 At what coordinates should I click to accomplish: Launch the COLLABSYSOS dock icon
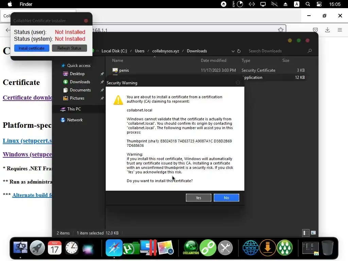[191, 248]
